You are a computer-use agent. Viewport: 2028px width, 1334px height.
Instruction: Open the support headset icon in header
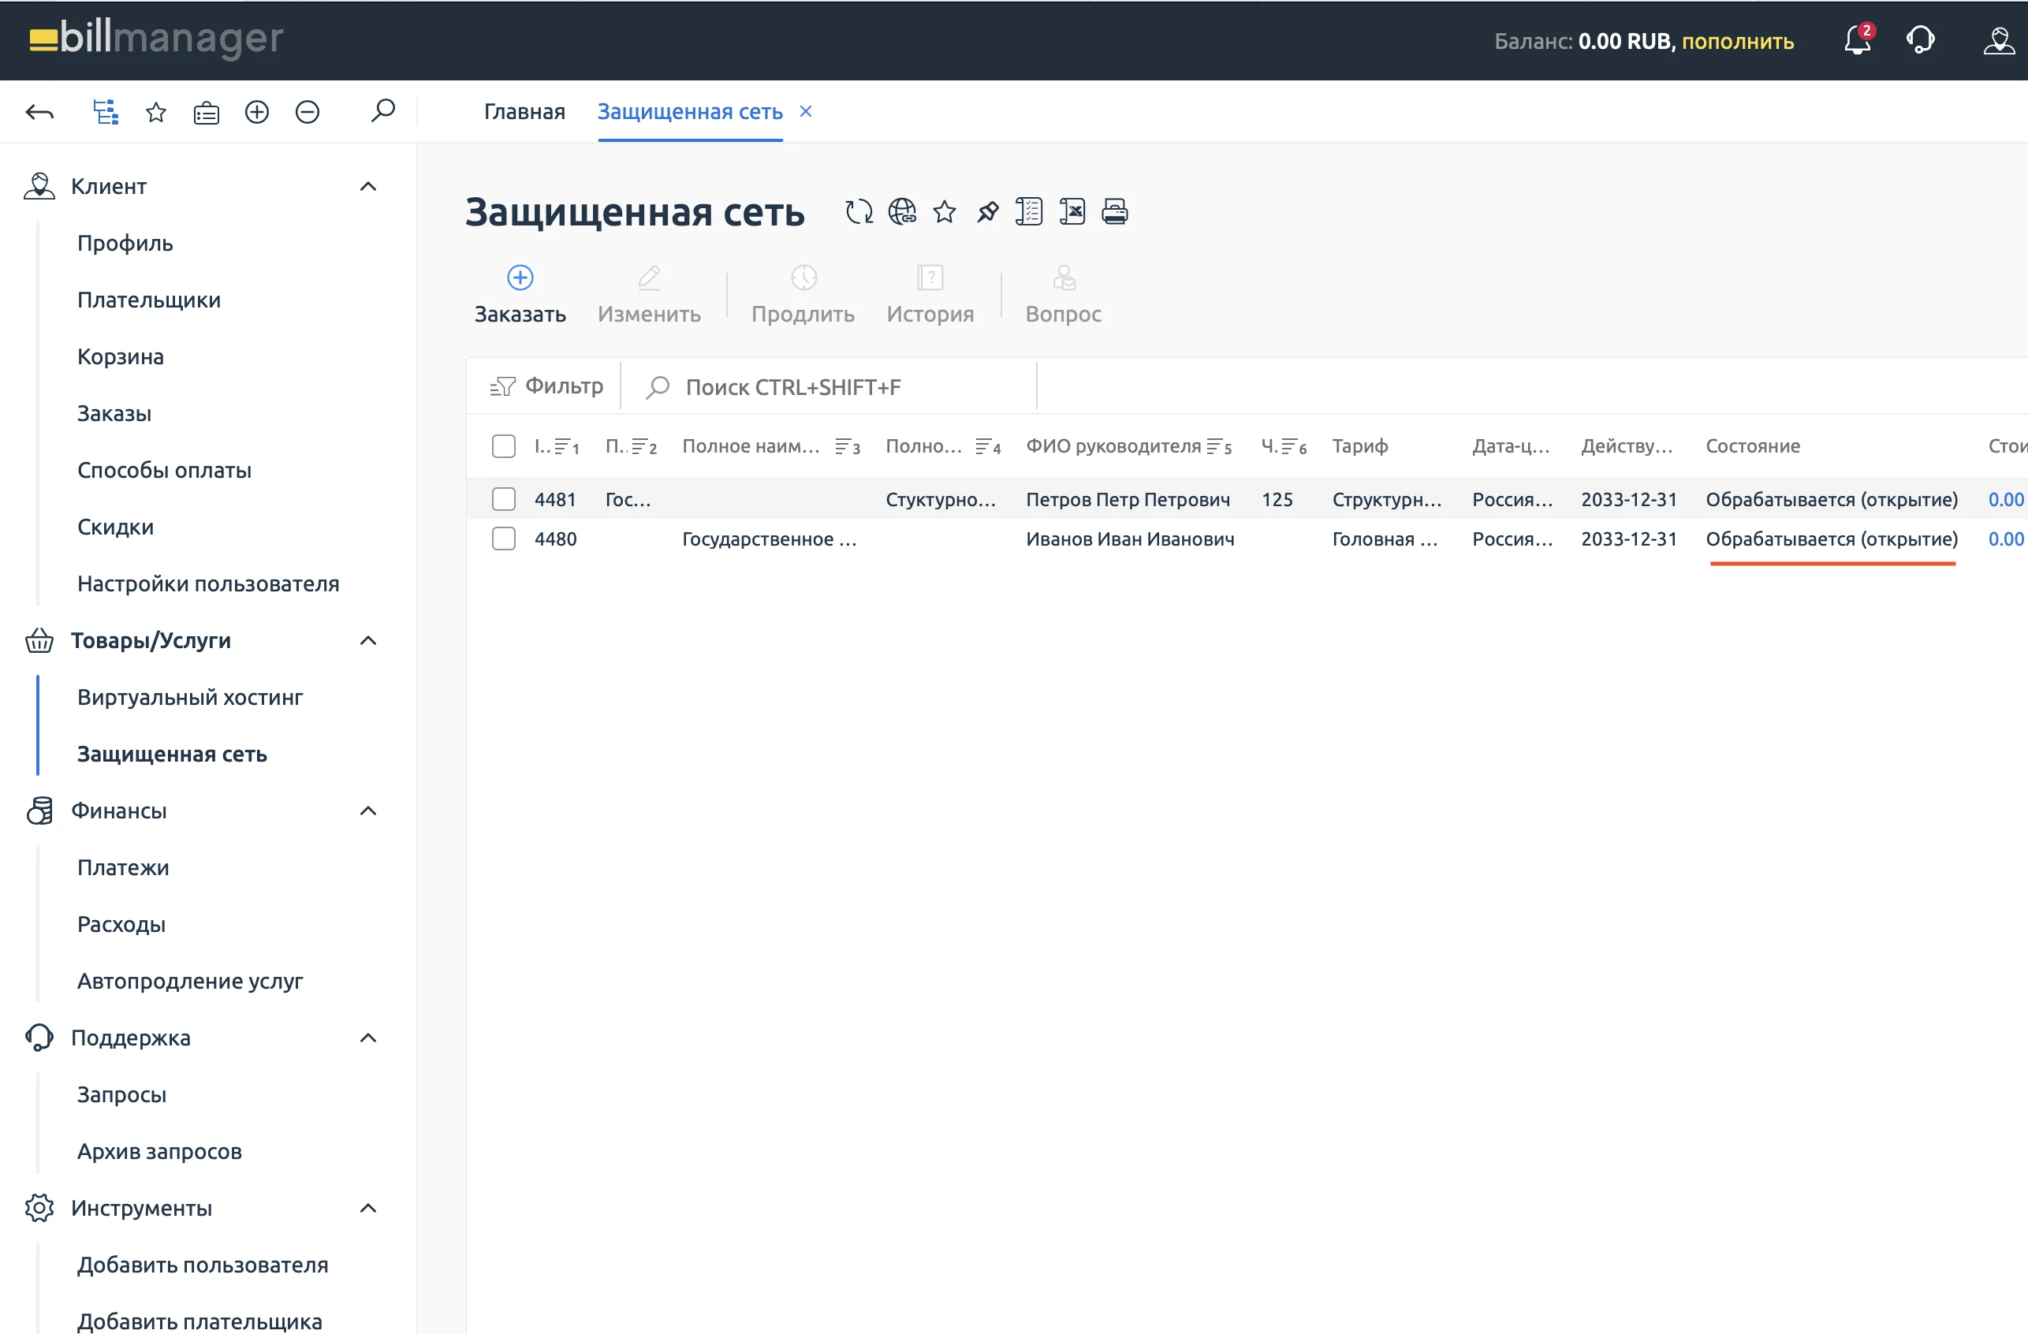(x=1921, y=40)
